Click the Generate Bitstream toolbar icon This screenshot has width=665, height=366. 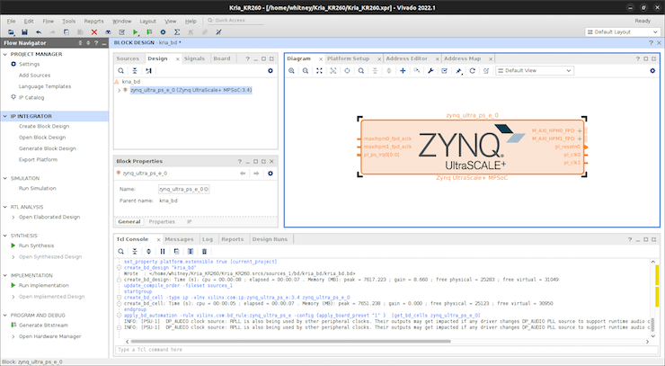pyautogui.click(x=149, y=32)
